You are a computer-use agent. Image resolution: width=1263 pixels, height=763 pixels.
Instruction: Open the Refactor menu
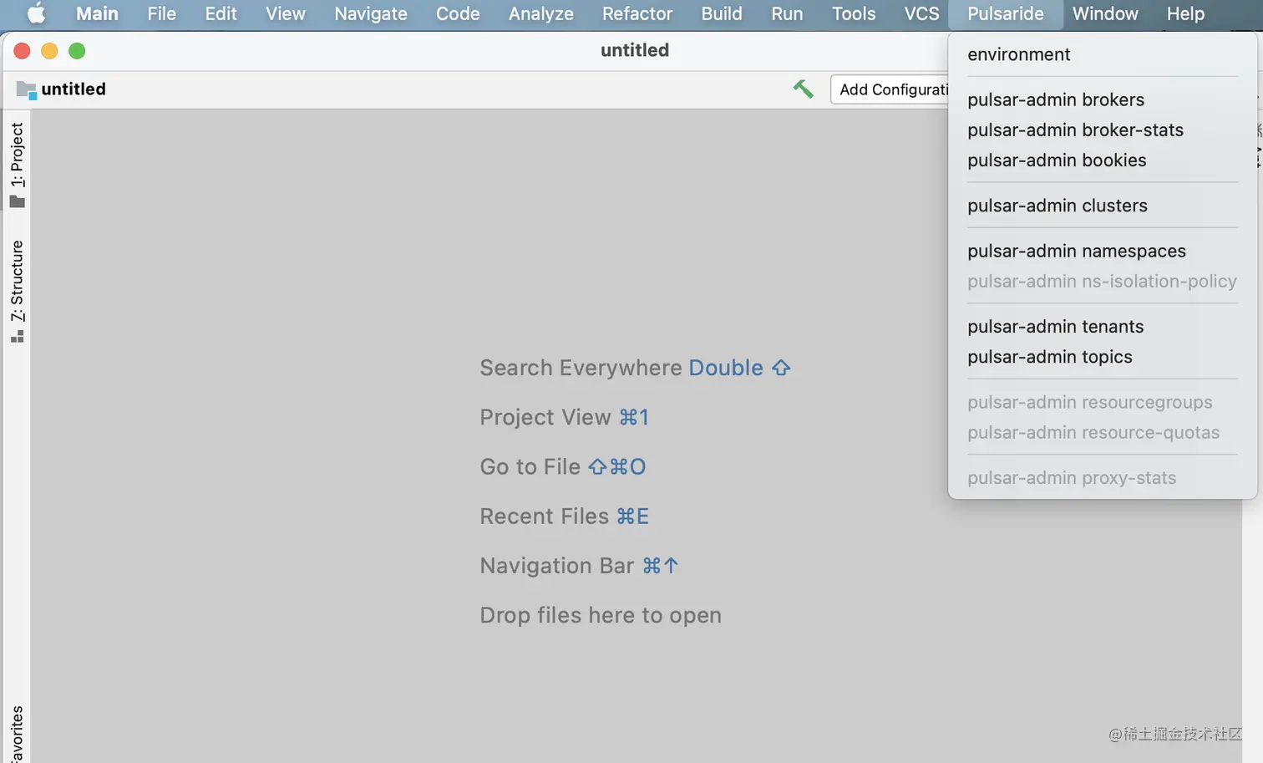[x=637, y=13]
